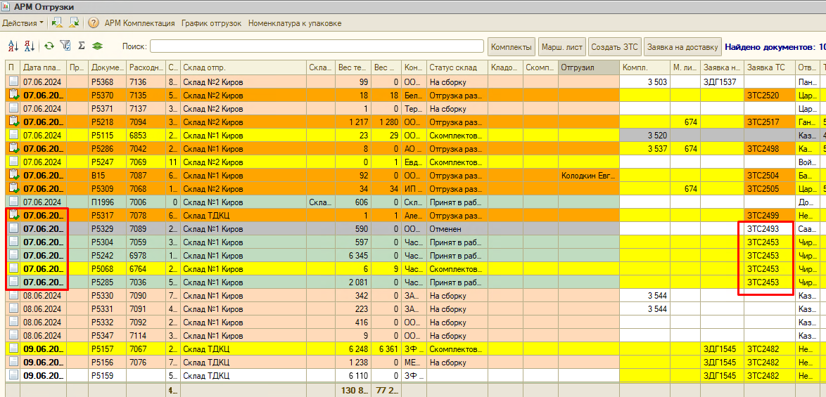
Task: Click the Создать ЗТС button
Action: (614, 47)
